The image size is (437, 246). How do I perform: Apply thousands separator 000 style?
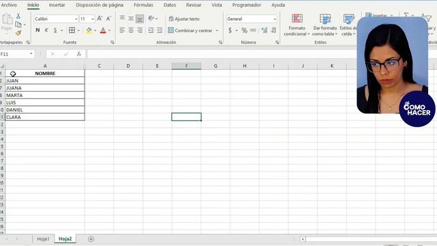tap(253, 30)
